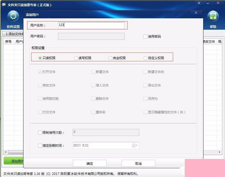Click the 限制使用次数 number field
The width and height of the screenshot is (225, 177).
(106, 132)
